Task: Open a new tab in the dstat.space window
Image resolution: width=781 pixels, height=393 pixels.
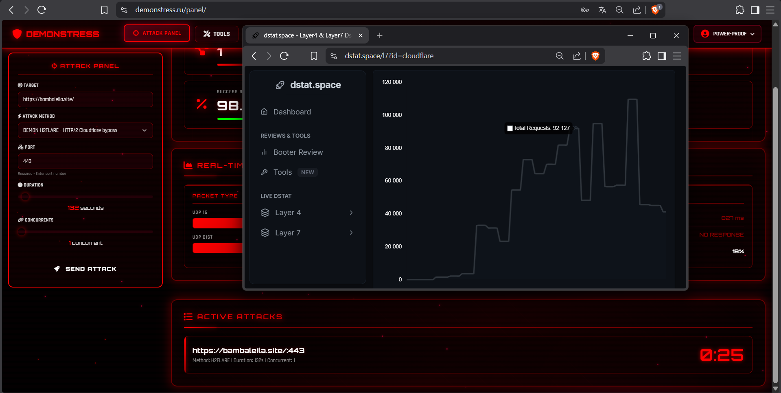Action: point(379,35)
